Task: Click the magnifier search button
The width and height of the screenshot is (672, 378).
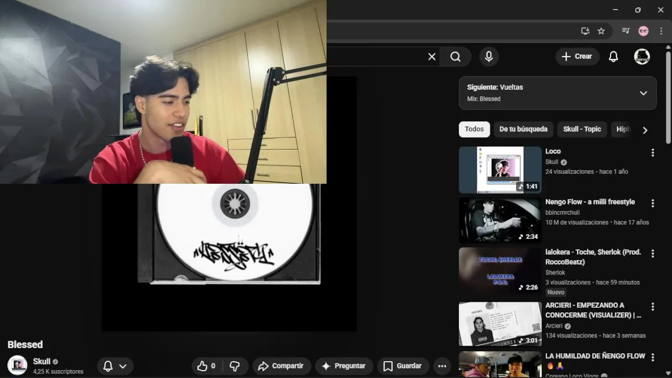Action: click(x=455, y=57)
